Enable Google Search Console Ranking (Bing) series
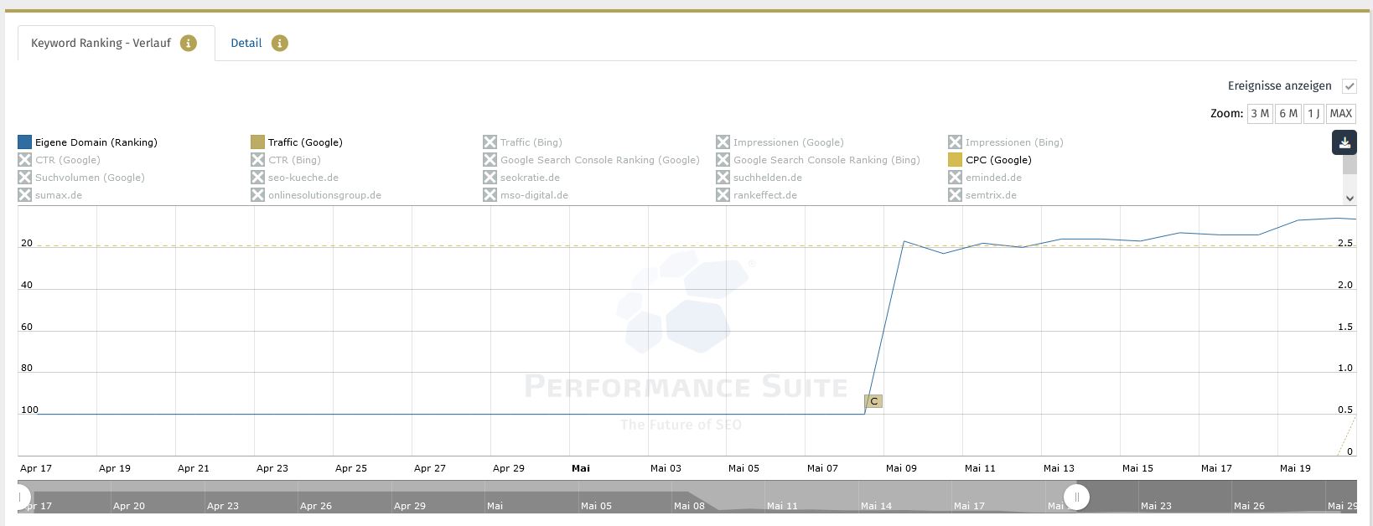 coord(818,160)
